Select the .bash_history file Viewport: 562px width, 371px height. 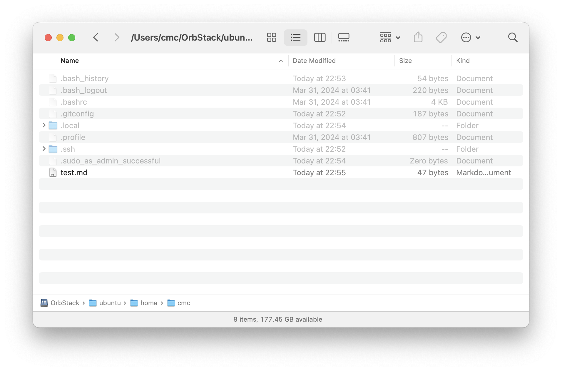point(281,78)
